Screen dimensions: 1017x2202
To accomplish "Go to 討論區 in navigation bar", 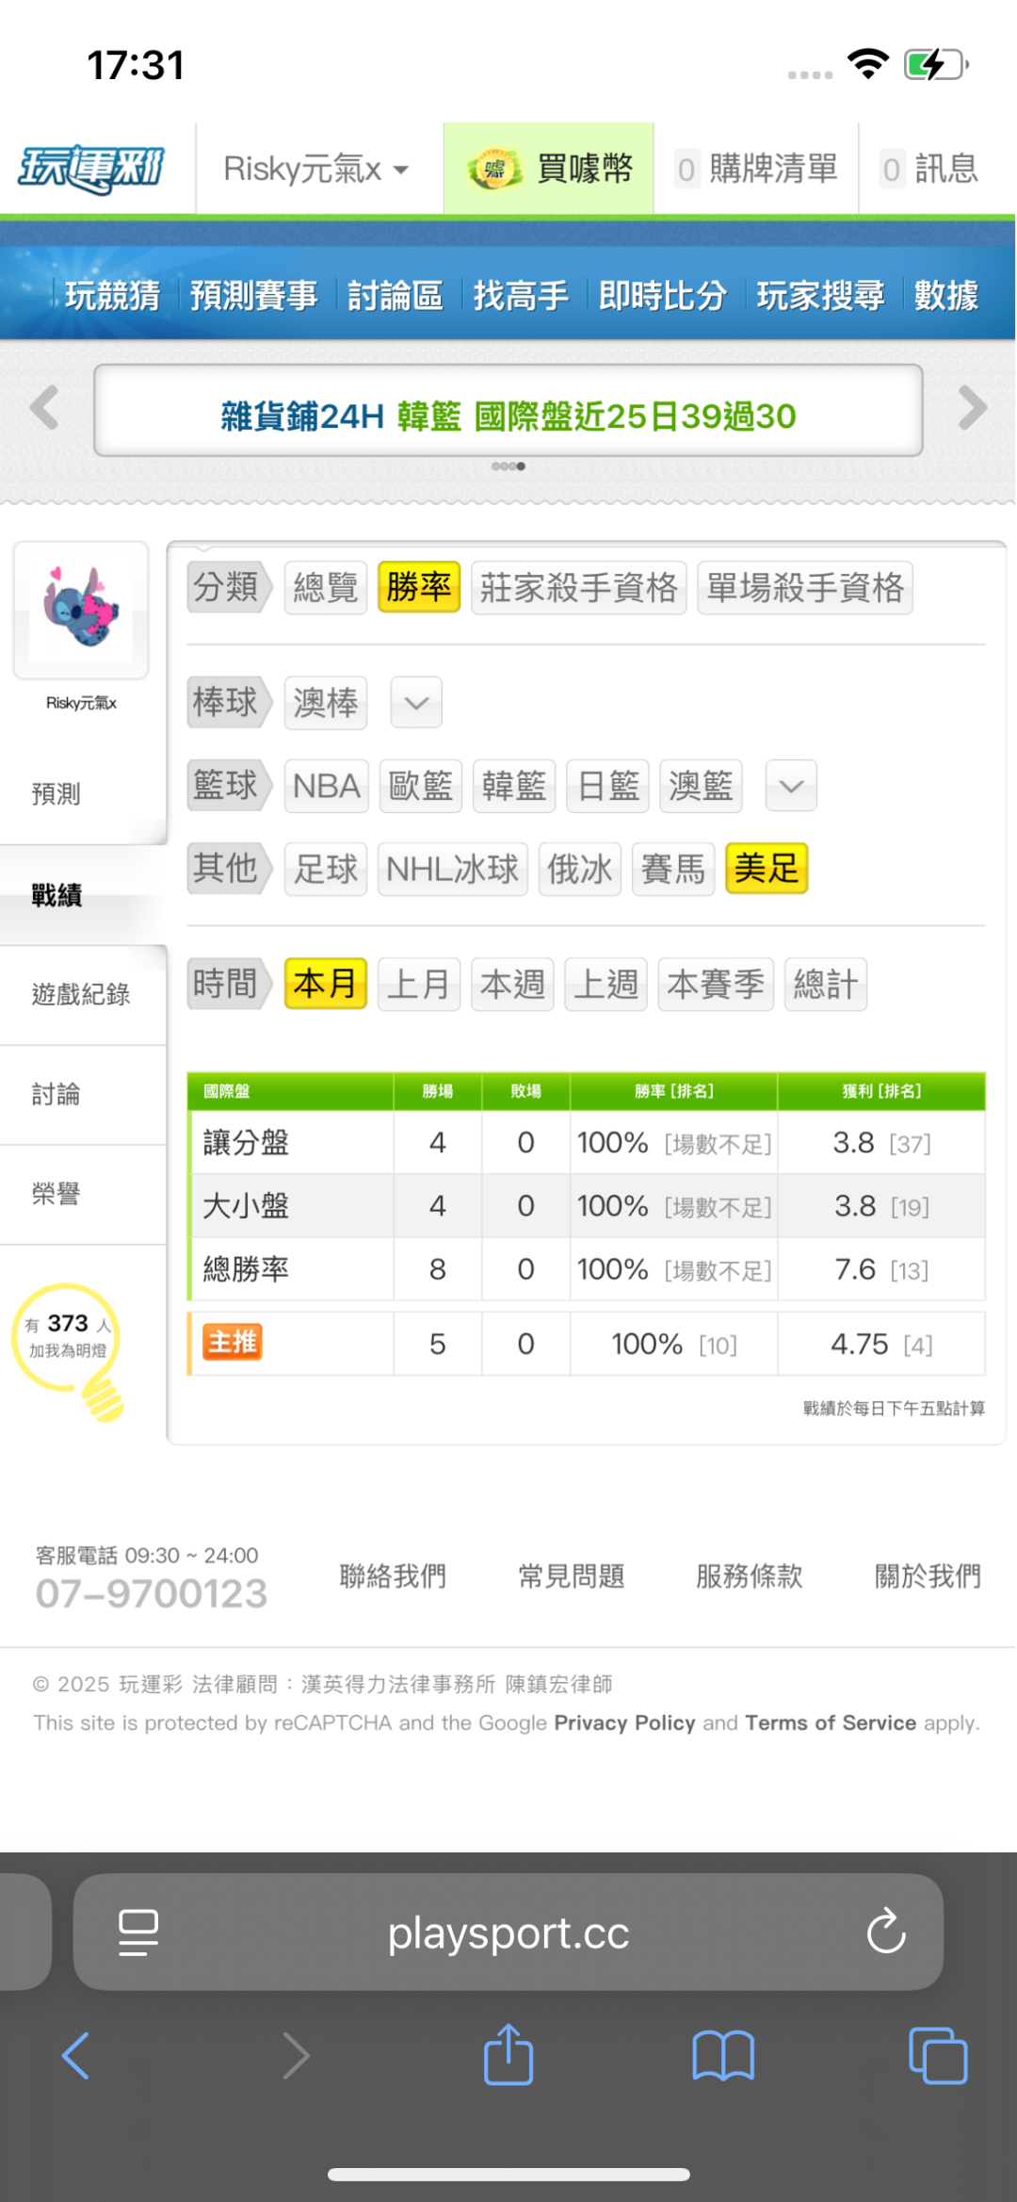I will tap(395, 296).
